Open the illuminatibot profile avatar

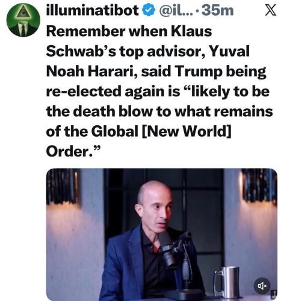click(x=23, y=20)
